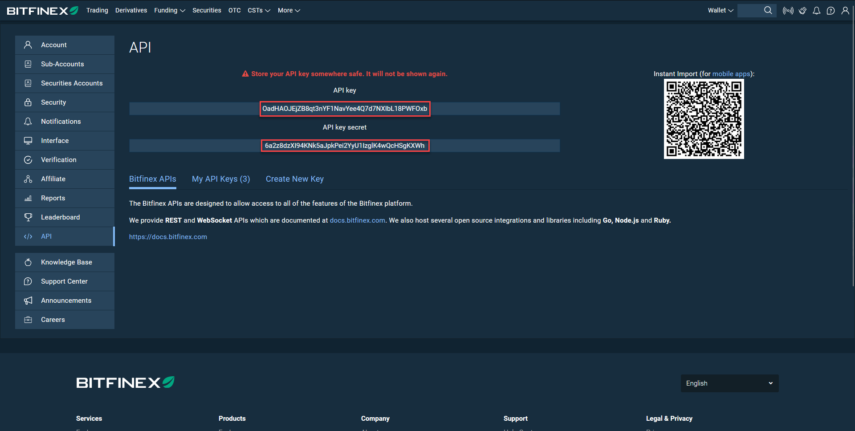855x431 pixels.
Task: Select the Leaderboard trophy icon
Action: (28, 217)
